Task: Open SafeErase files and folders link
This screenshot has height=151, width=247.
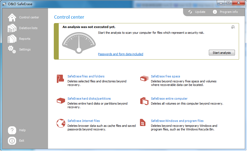Action: [86, 76]
